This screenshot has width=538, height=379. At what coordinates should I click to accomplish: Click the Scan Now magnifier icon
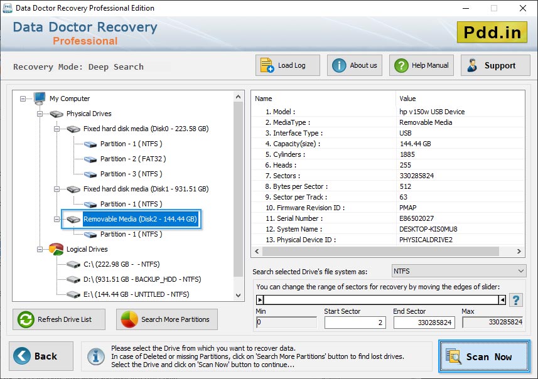453,356
